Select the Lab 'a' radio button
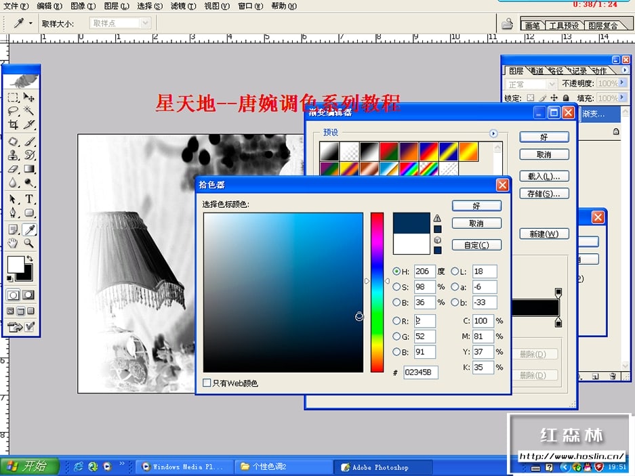 (x=455, y=287)
